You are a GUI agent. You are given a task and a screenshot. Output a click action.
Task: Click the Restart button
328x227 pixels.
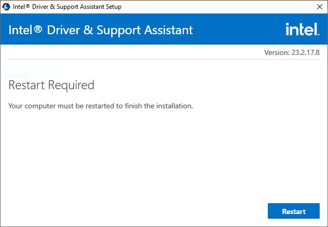coord(293,211)
